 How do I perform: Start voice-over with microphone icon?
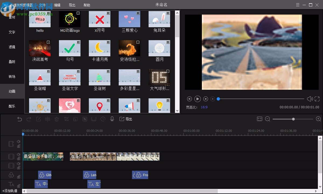[112, 119]
